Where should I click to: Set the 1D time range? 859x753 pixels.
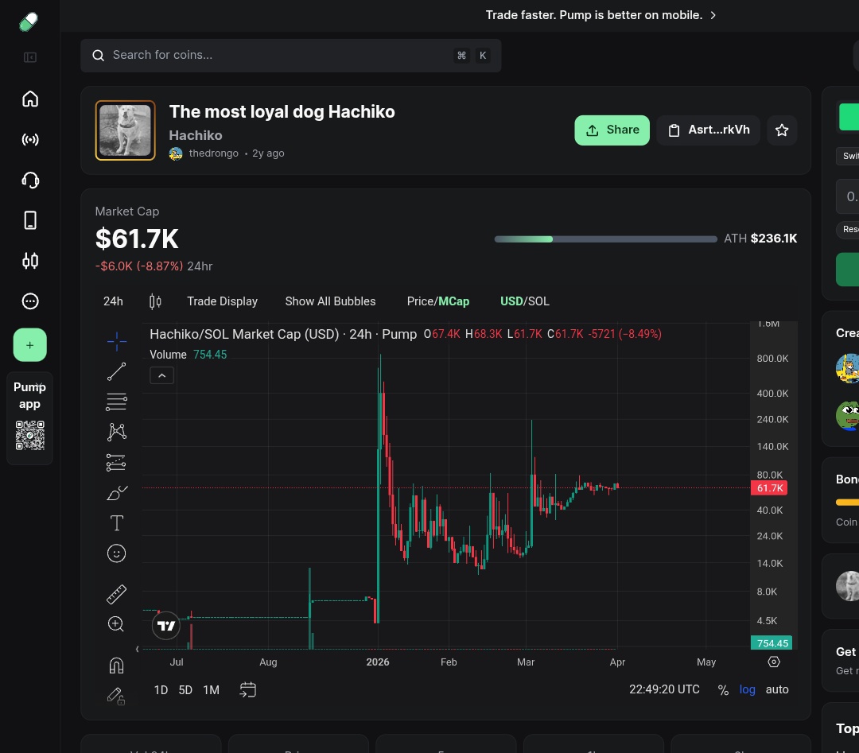tap(161, 690)
